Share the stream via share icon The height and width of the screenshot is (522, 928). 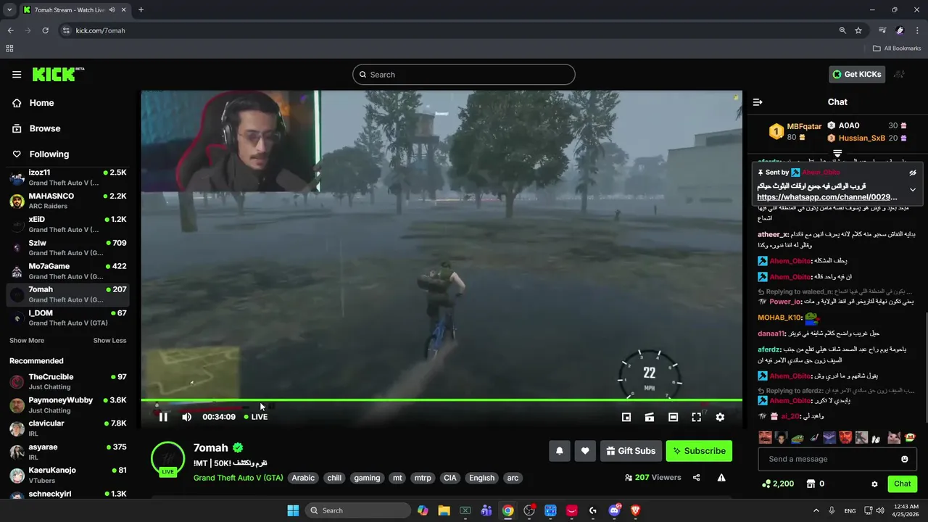(696, 478)
